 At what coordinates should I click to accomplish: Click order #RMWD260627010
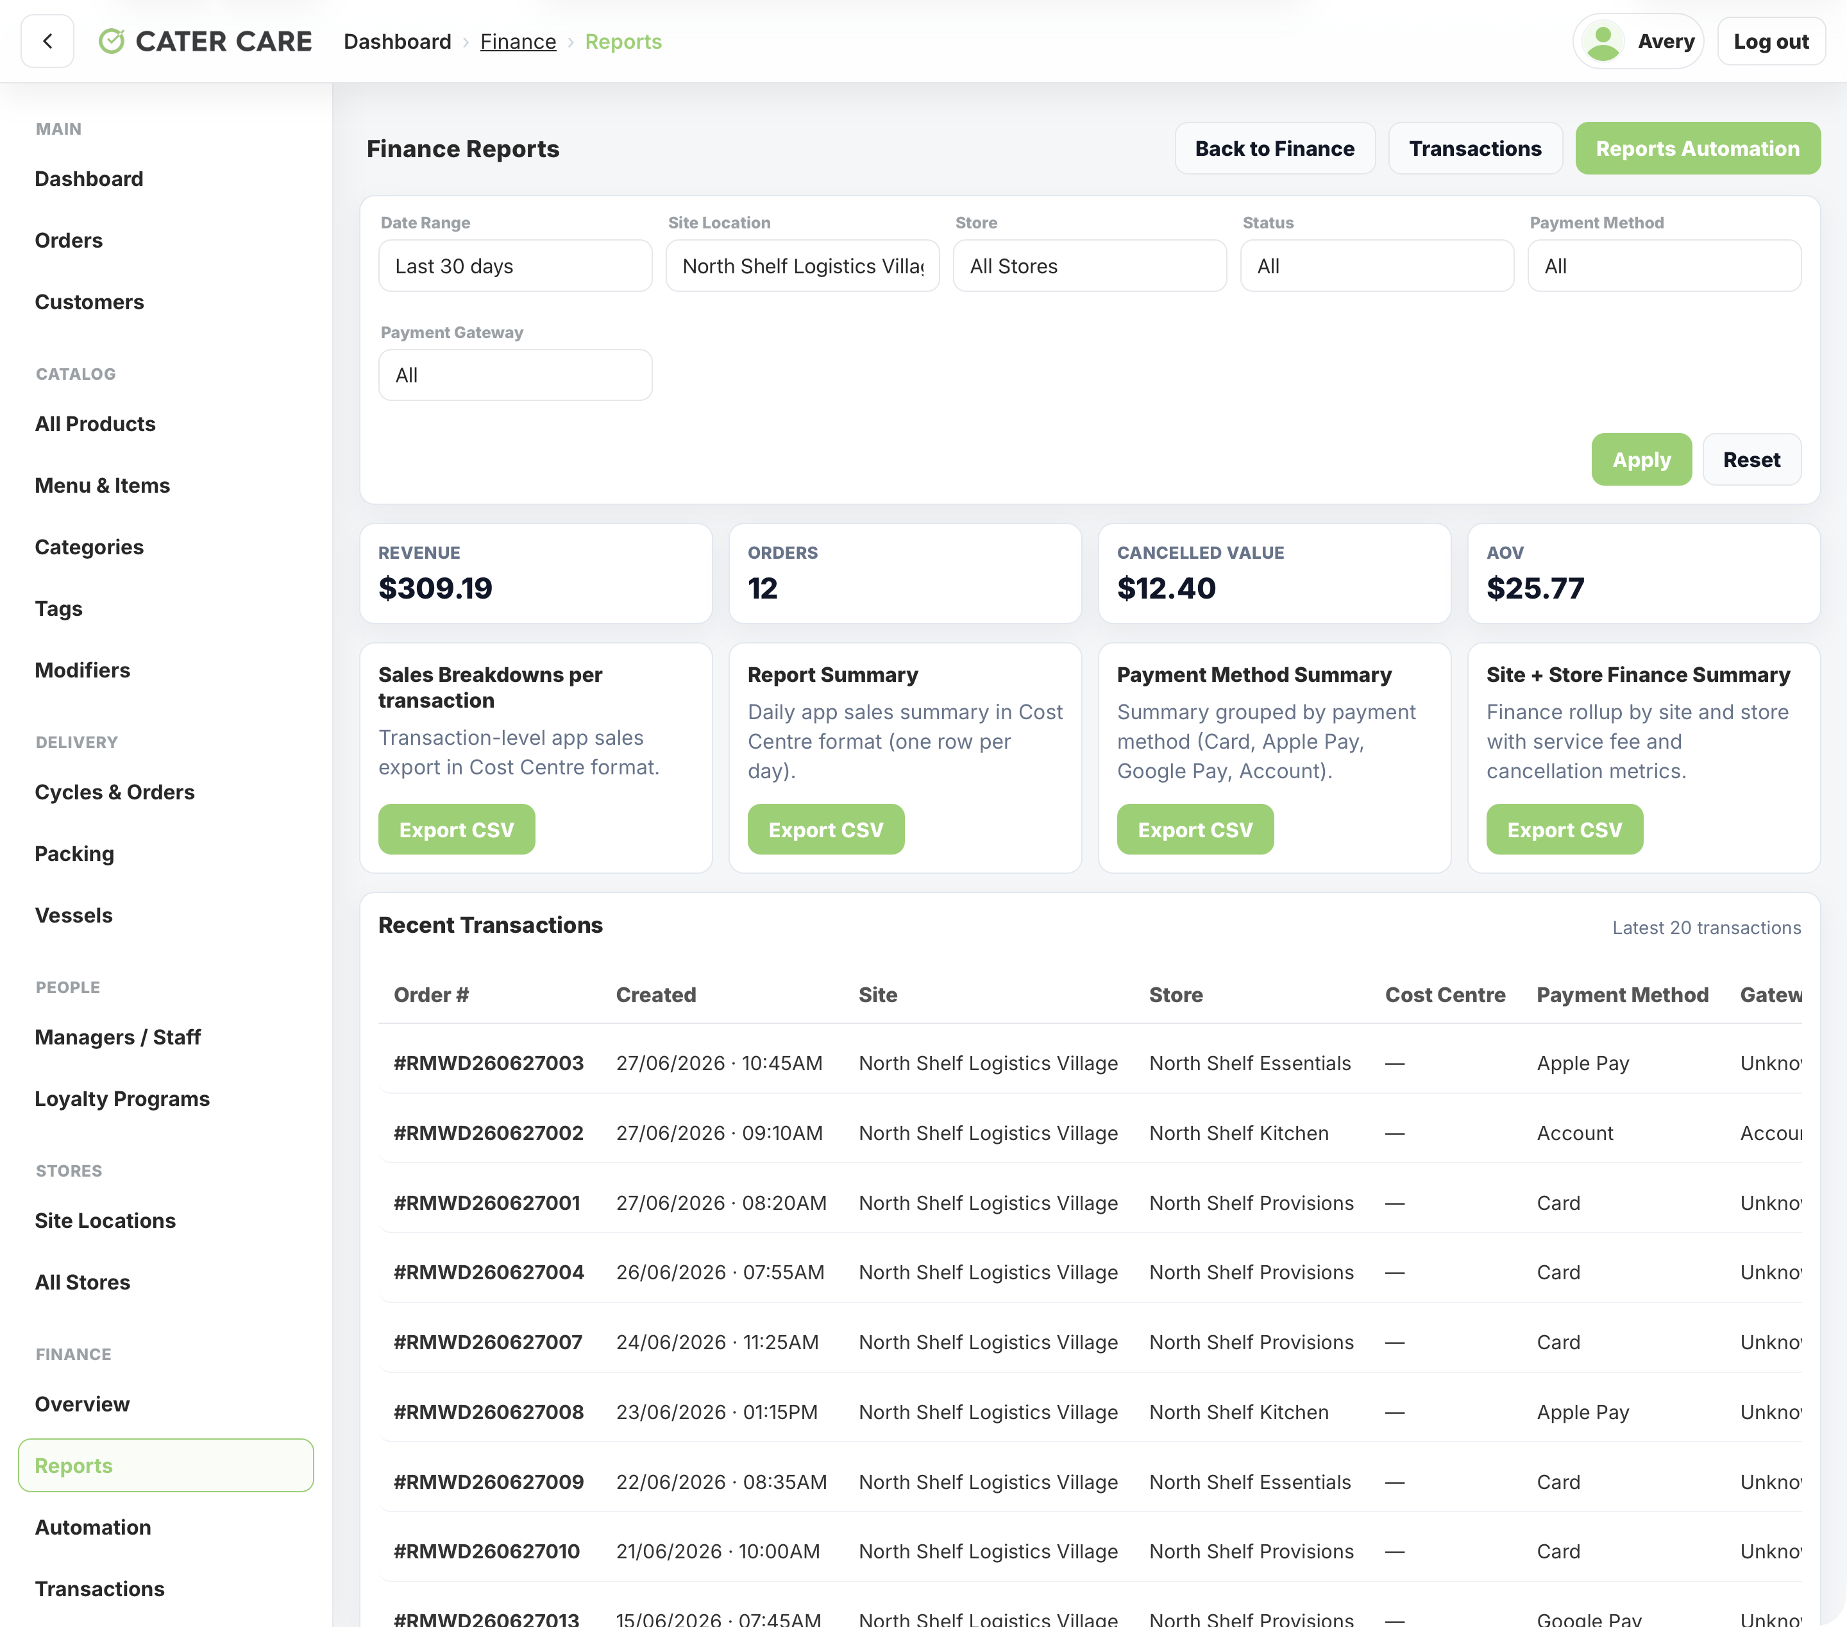pyautogui.click(x=487, y=1551)
